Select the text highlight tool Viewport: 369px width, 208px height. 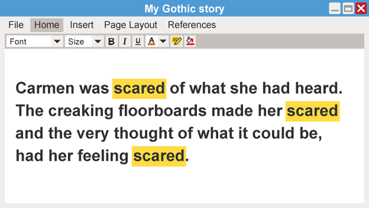click(177, 42)
